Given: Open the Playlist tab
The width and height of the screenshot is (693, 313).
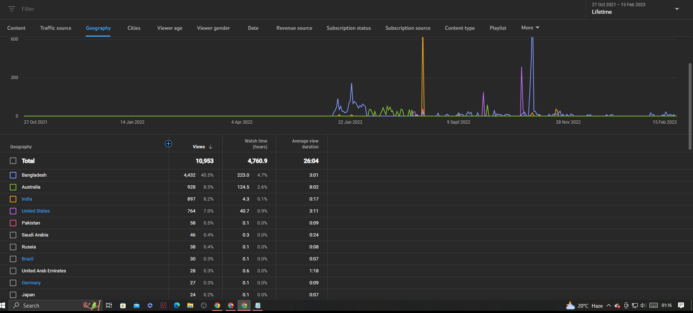Looking at the screenshot, I should click(498, 28).
